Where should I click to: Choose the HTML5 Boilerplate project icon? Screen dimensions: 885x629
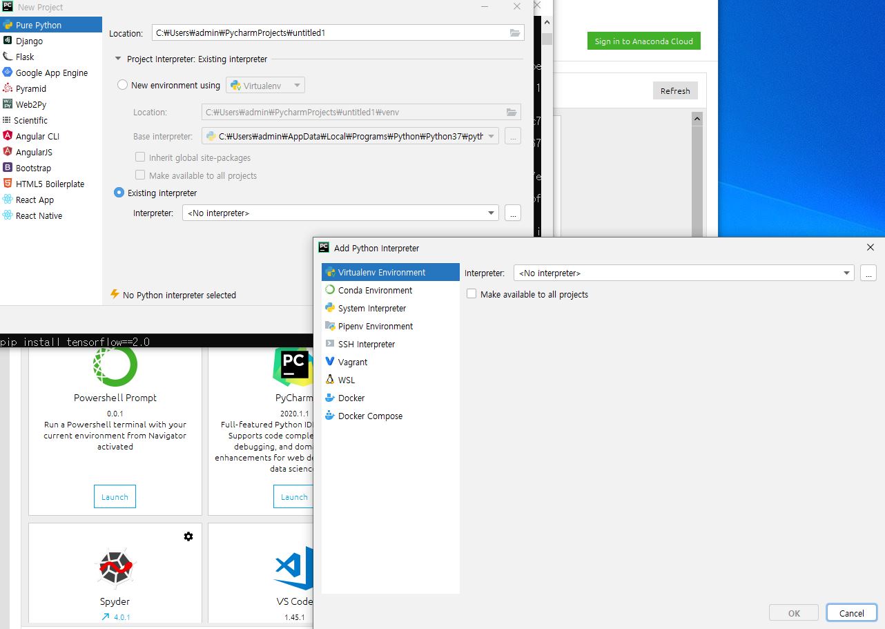pos(8,184)
